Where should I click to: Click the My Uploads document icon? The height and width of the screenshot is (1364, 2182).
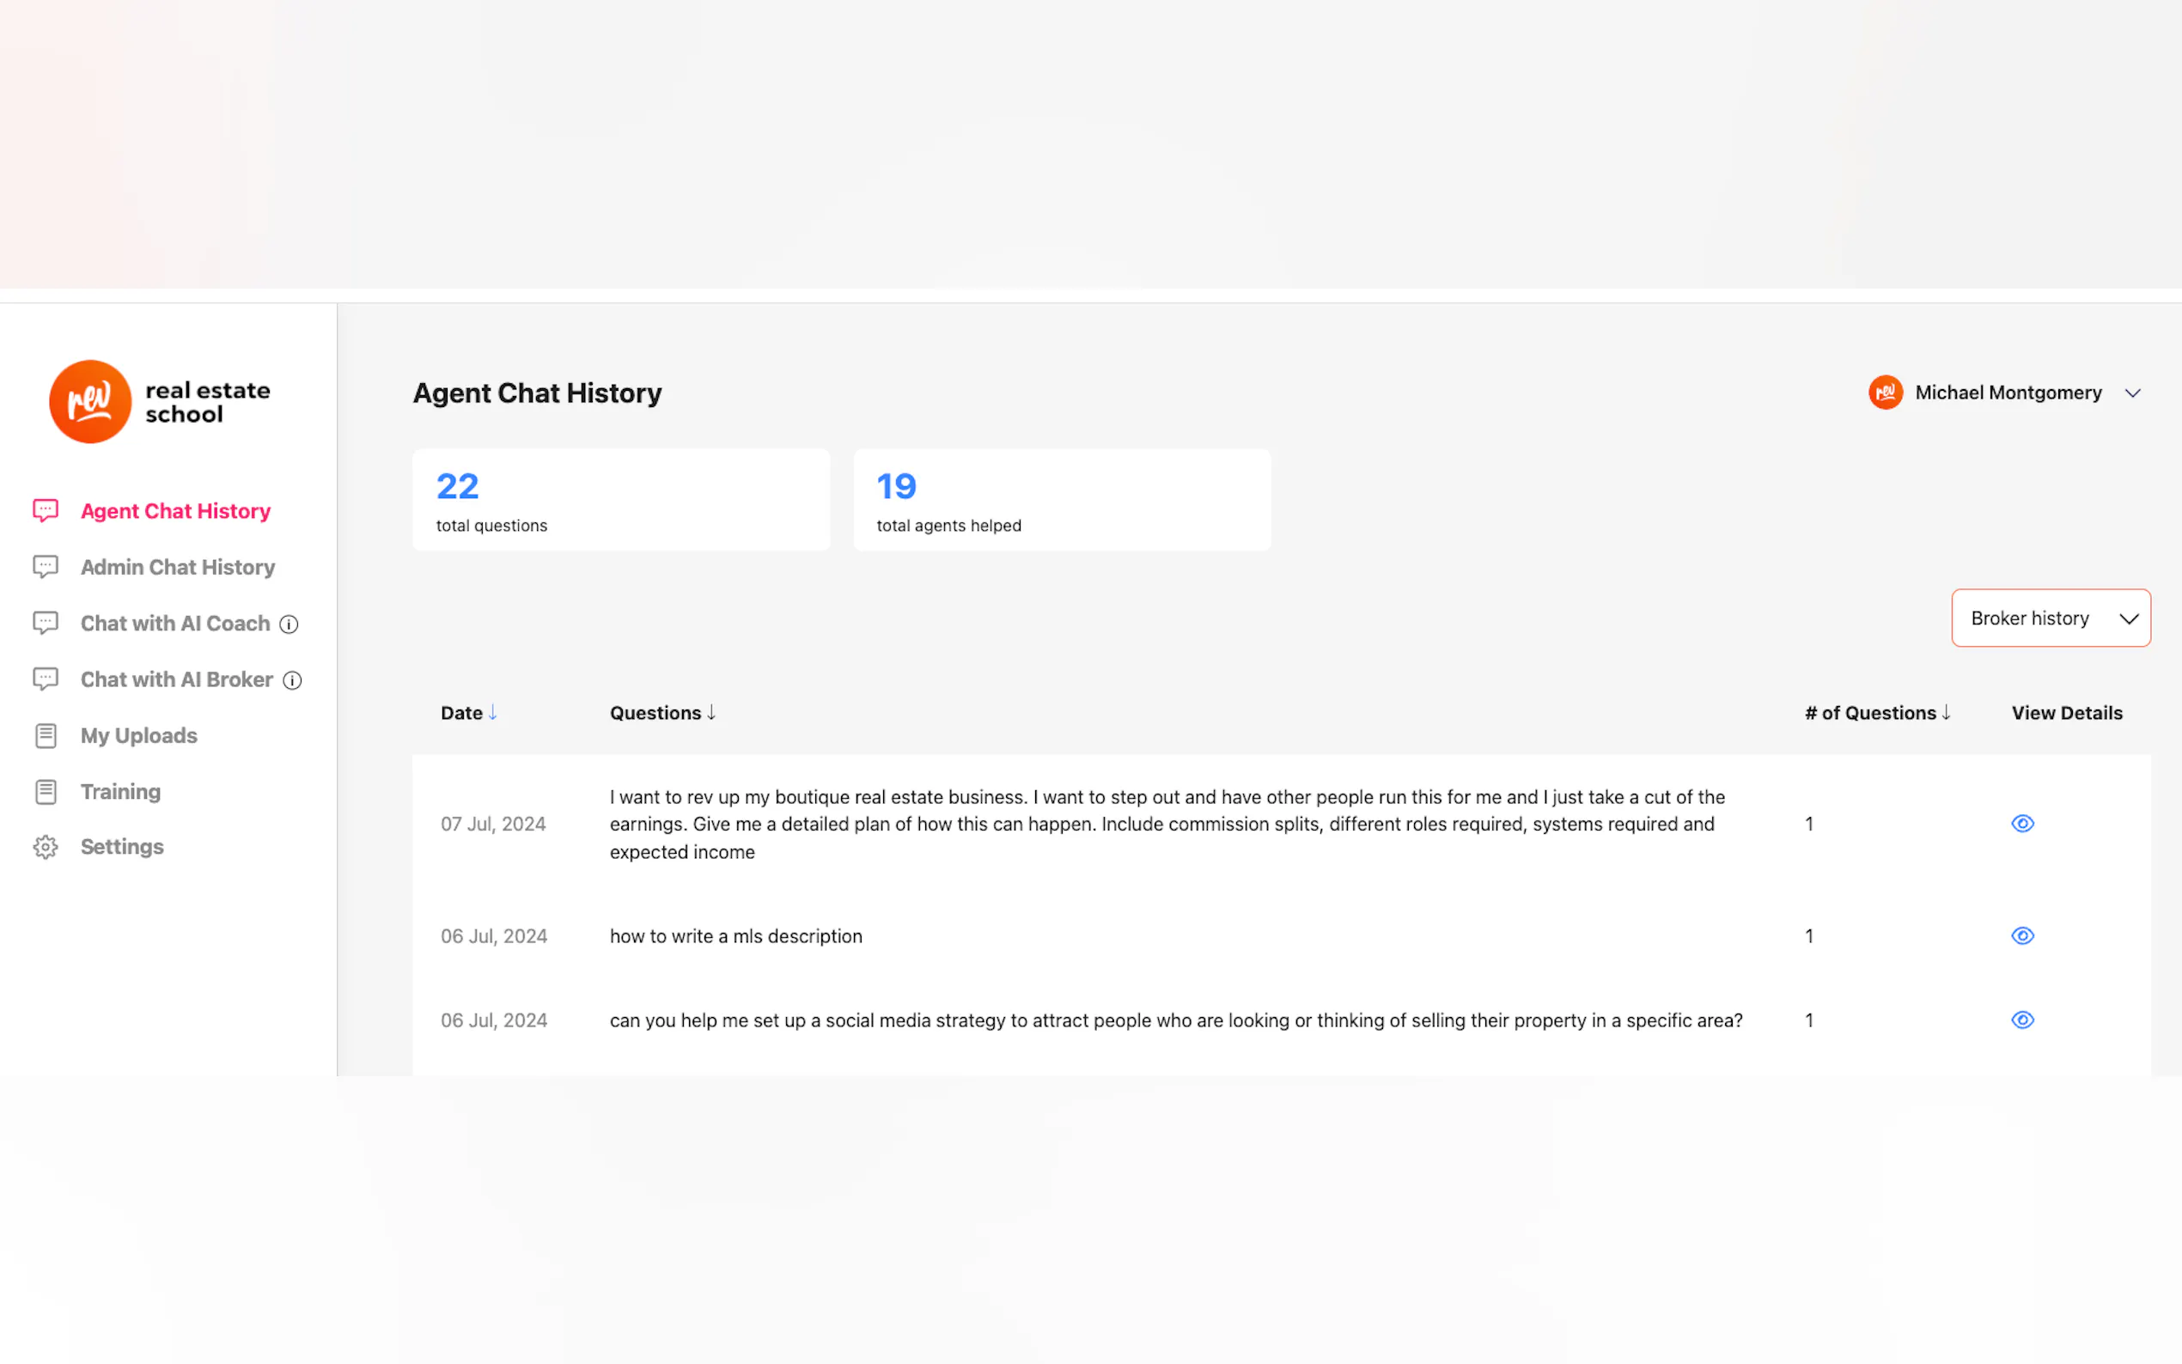[x=46, y=736]
